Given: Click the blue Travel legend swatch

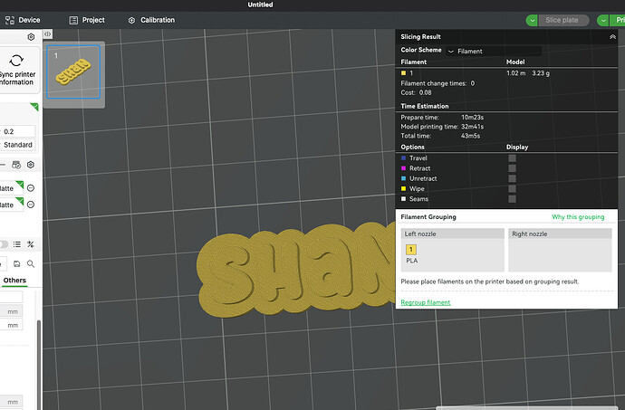Looking at the screenshot, I should click(x=403, y=158).
